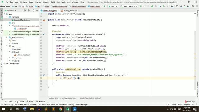Open the profiler gauge icon in toolbar

coord(160,6)
